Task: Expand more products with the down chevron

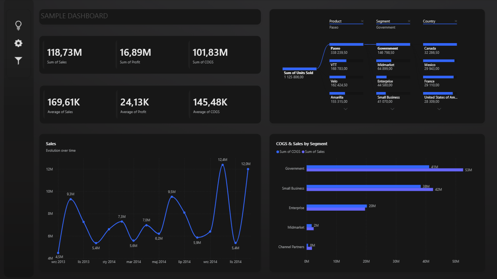Action: coord(345,109)
